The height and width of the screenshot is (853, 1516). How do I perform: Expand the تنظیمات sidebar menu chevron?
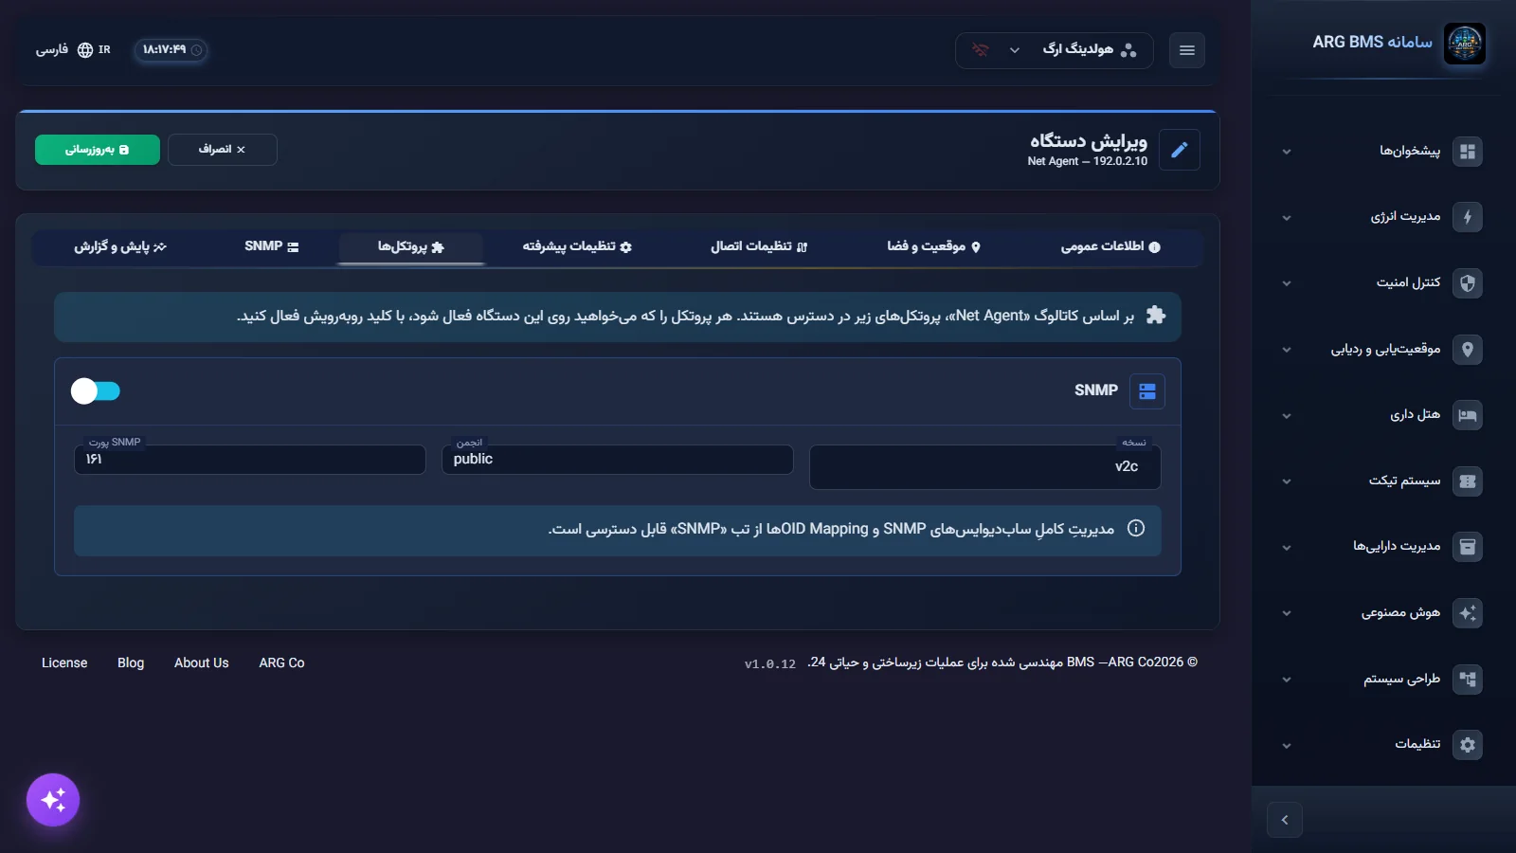pos(1287,746)
